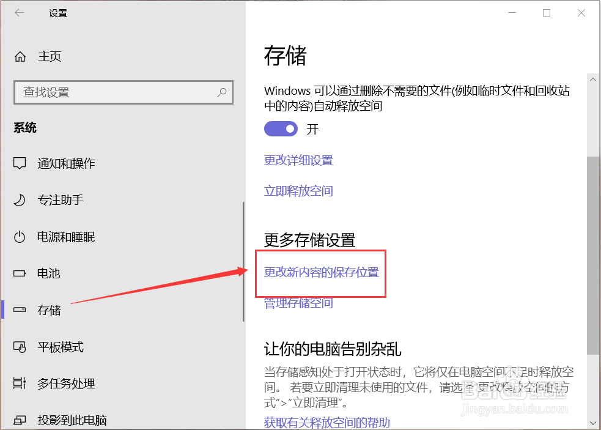The height and width of the screenshot is (430, 601).
Task: Click inside the 查找设置 search field
Action: 110,92
